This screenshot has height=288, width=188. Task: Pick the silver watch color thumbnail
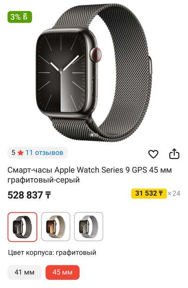tap(89, 227)
